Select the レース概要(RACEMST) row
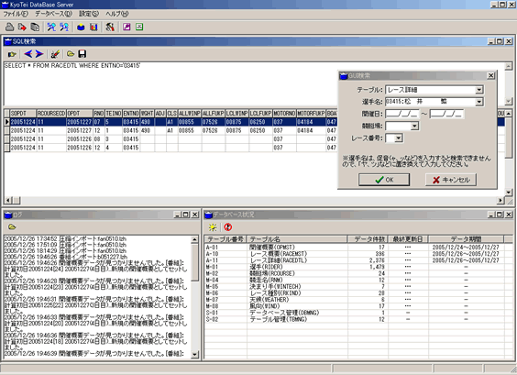This screenshot has height=375, width=517. [x=358, y=254]
